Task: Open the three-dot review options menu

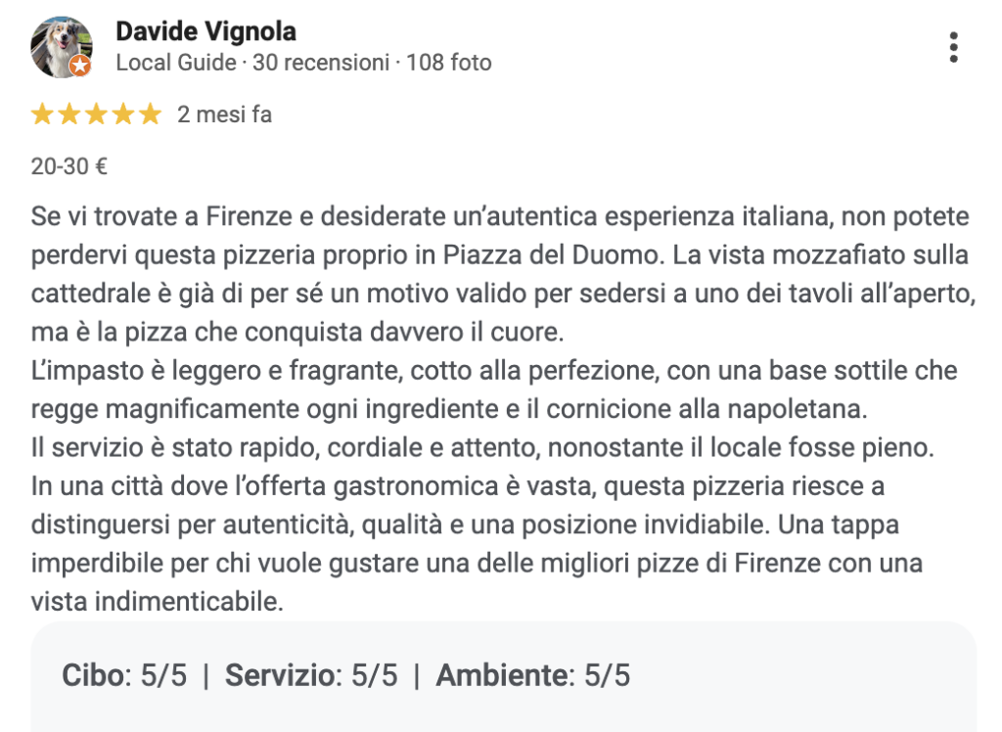Action: (954, 47)
